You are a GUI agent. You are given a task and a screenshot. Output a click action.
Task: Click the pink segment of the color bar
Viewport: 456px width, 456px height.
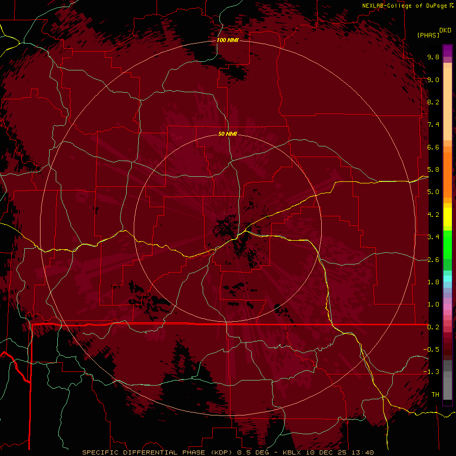(447, 307)
